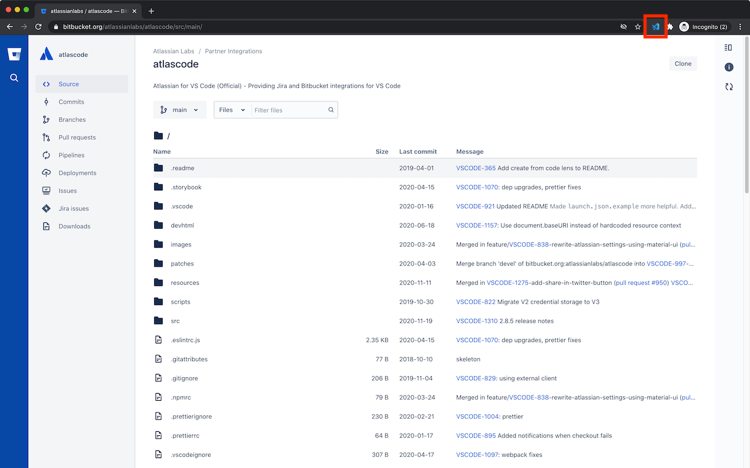
Task: Click the tracking-blocked eye icon in address bar
Action: 624,27
